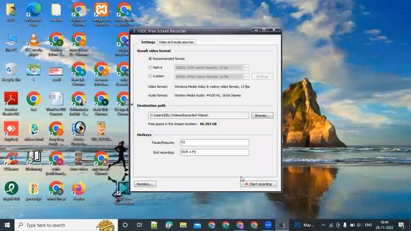Open the Microsoft Edge desktop shortcut

tap(33, 14)
